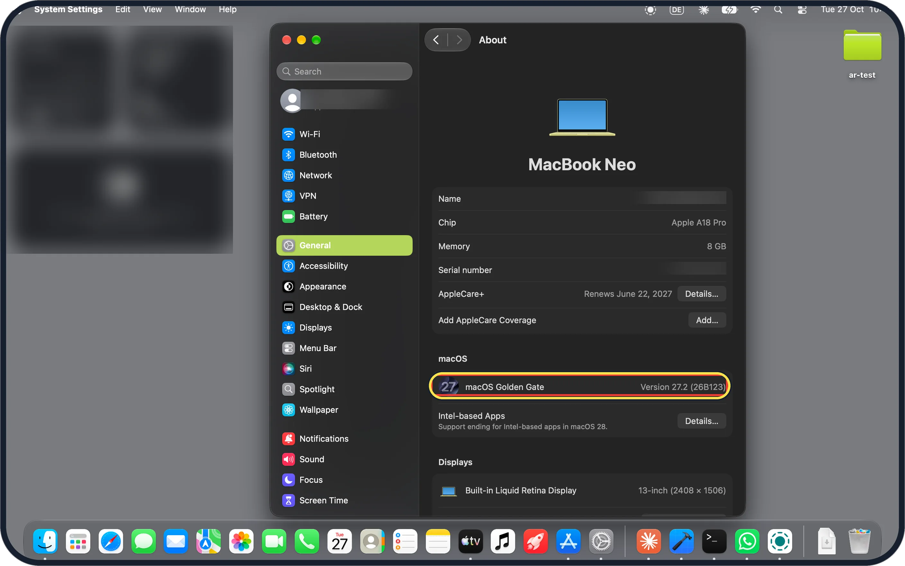Viewport: 905px width, 566px height.
Task: Click Add… for AppleCare Coverage
Action: tap(707, 320)
